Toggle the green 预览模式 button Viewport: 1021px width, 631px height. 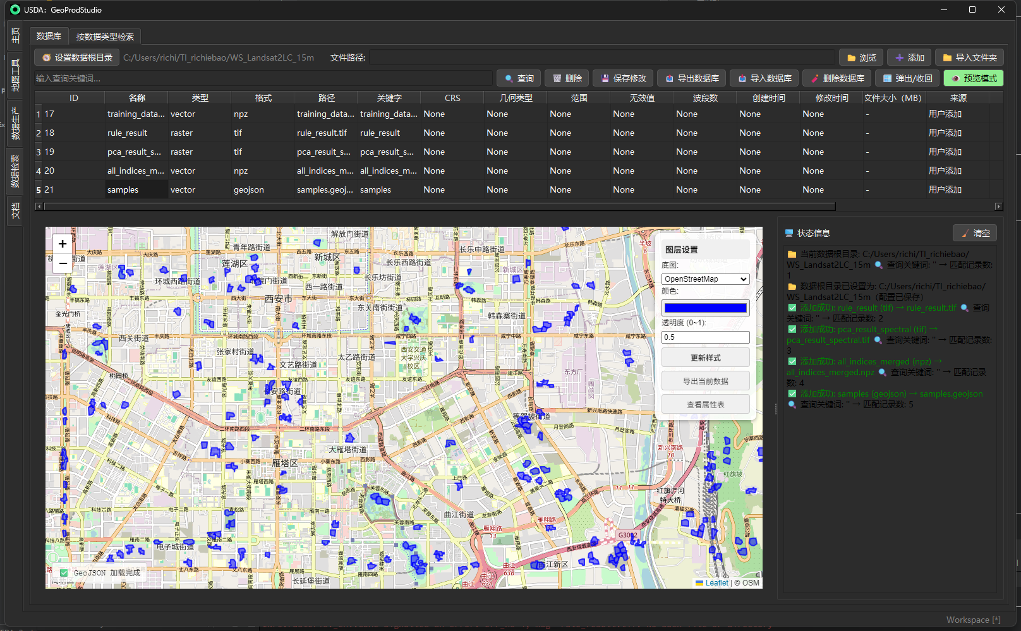click(x=973, y=78)
